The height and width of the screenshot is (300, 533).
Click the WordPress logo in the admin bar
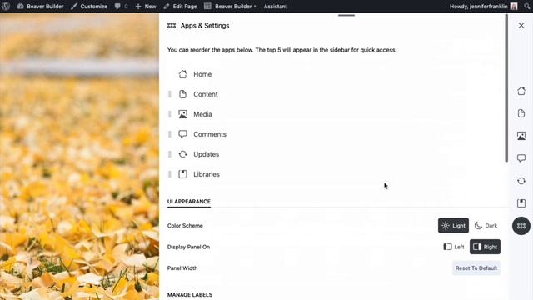(x=6, y=6)
